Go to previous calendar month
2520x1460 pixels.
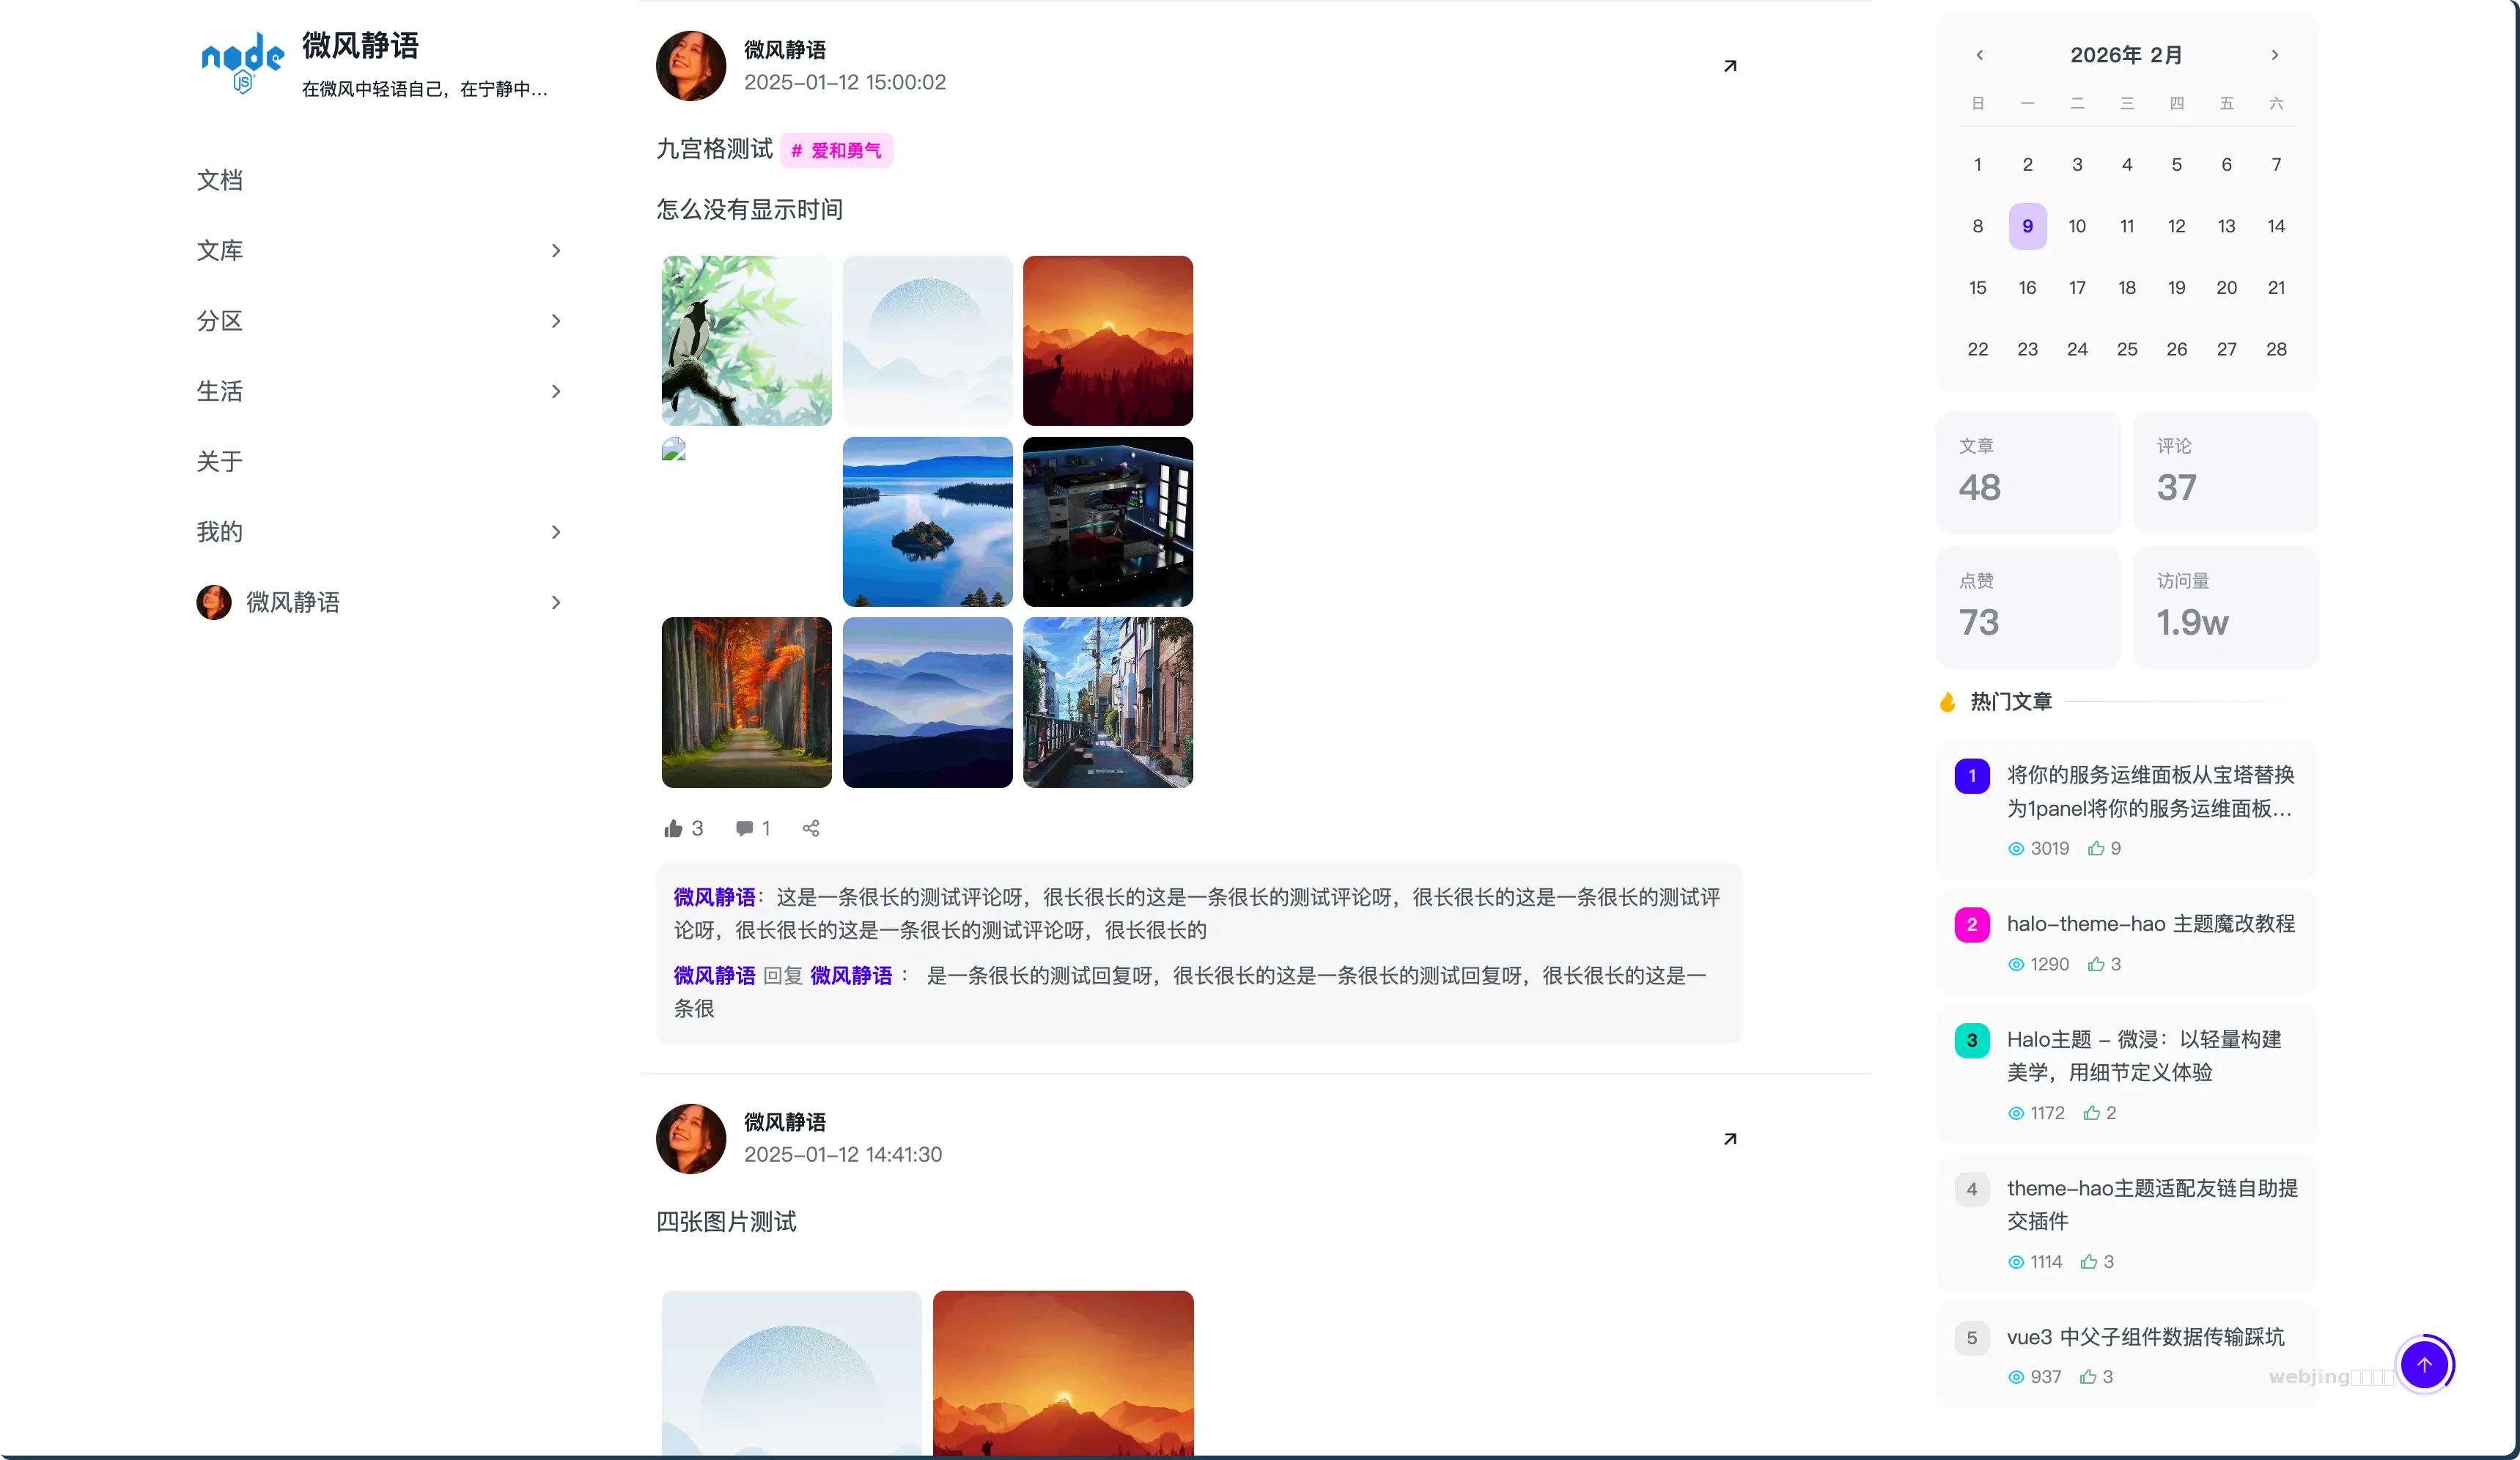tap(1980, 55)
